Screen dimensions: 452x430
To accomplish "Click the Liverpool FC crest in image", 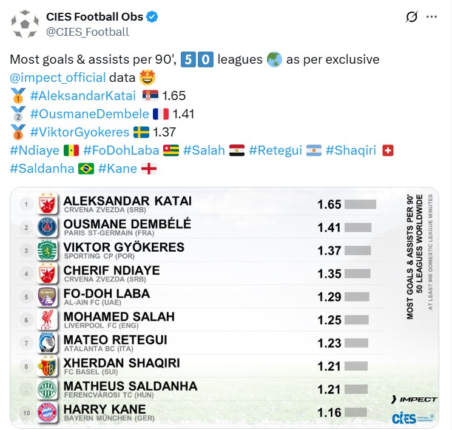I will [x=47, y=320].
